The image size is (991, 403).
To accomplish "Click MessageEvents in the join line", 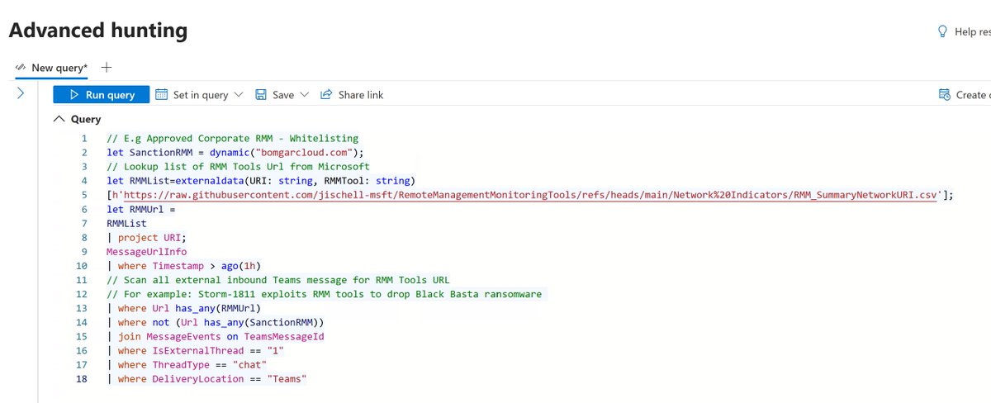I will (x=182, y=336).
